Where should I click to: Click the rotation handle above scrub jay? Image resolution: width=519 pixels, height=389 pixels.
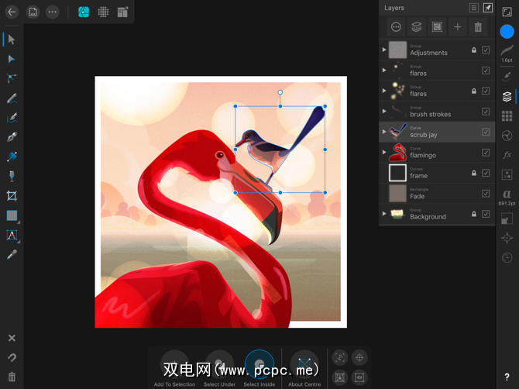pos(280,92)
